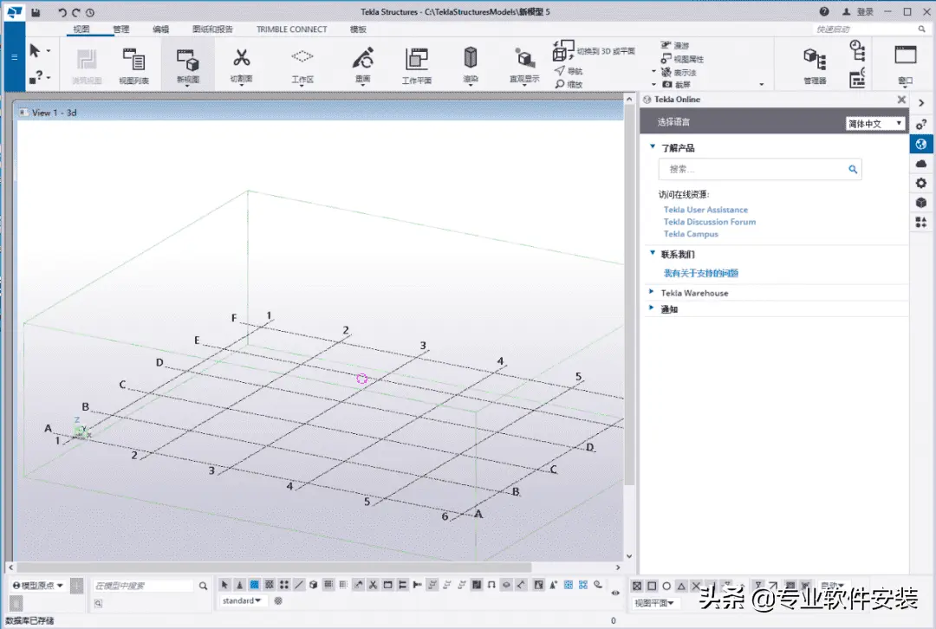
Task: Open the cloud side-pane icon
Action: (x=921, y=164)
